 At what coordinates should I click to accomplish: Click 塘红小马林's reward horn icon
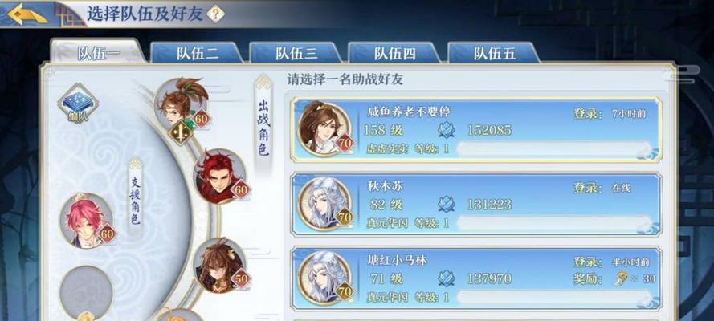(x=621, y=278)
